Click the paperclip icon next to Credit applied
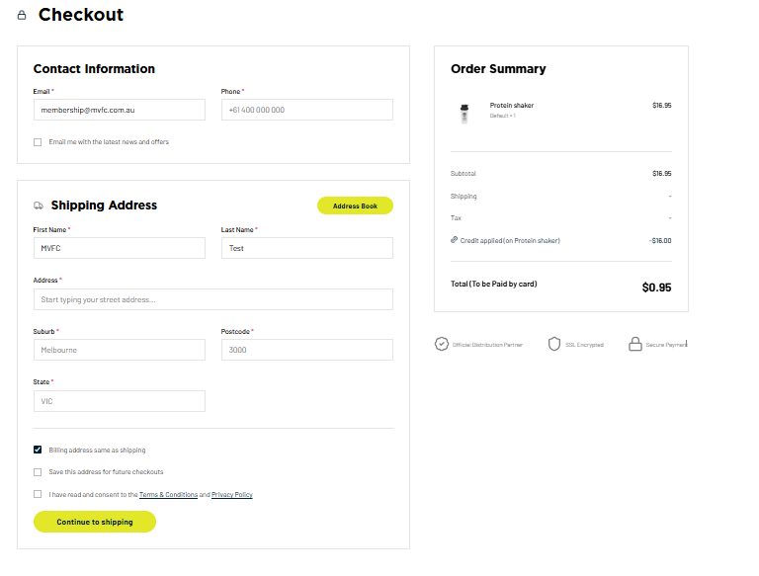 coord(454,240)
